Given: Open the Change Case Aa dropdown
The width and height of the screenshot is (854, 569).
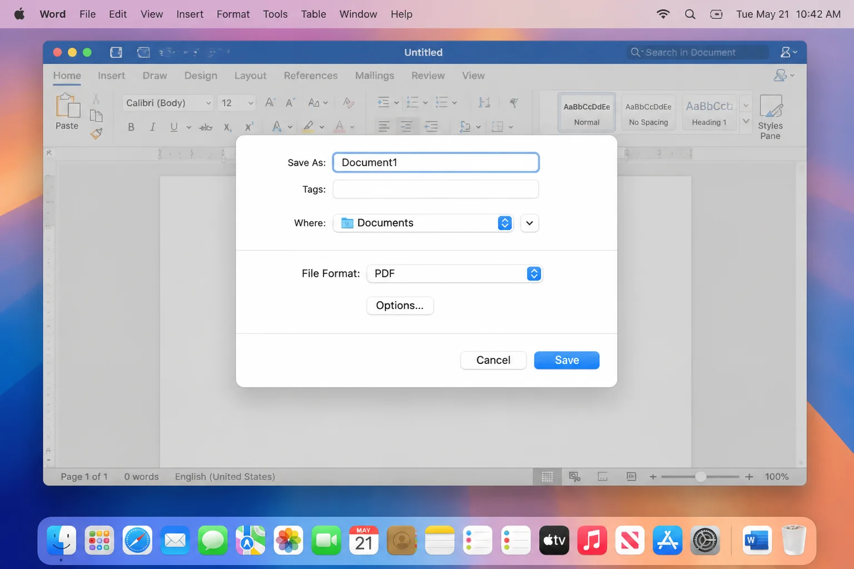Looking at the screenshot, I should (x=317, y=103).
